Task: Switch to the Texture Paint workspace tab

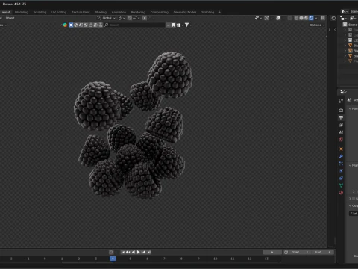Action: [x=81, y=12]
